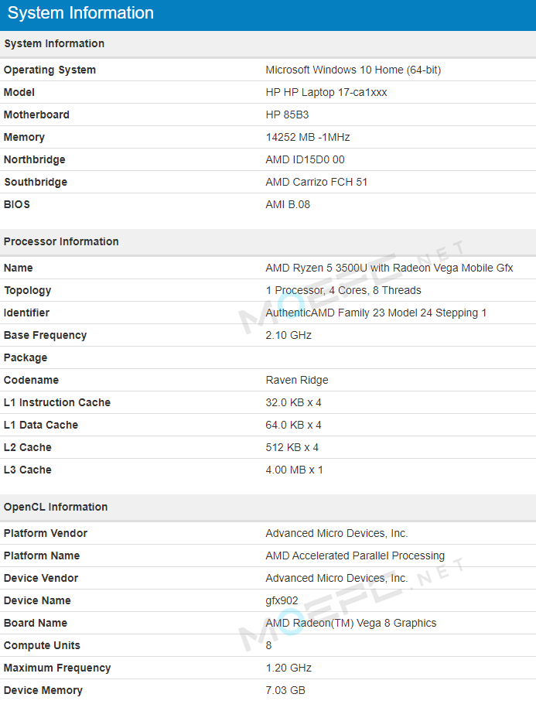This screenshot has width=536, height=711.
Task: Click the Platform Vendor label
Action: pyautogui.click(x=46, y=533)
